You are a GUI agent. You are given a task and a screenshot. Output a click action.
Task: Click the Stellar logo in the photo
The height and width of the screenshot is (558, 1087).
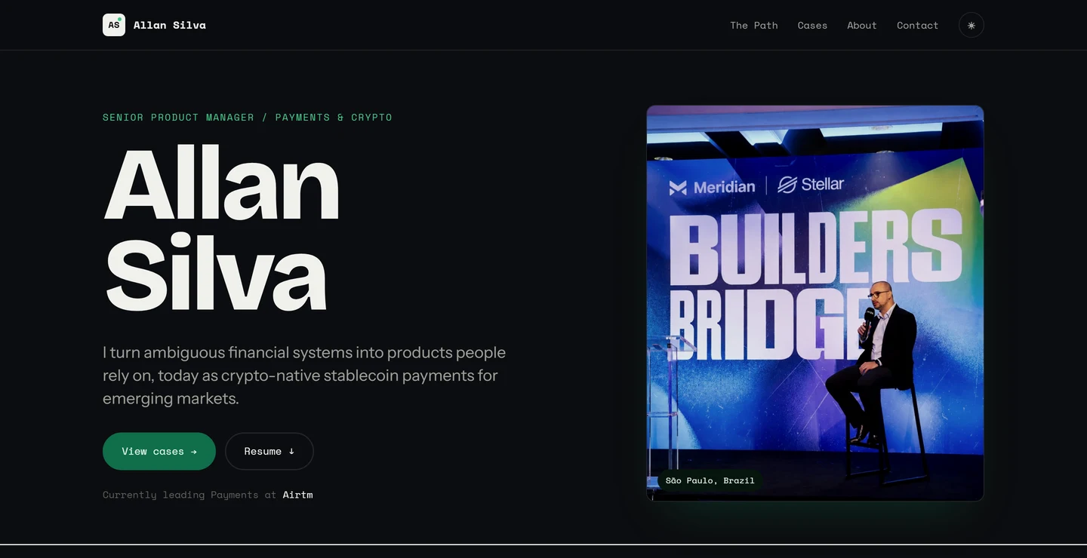pos(811,184)
